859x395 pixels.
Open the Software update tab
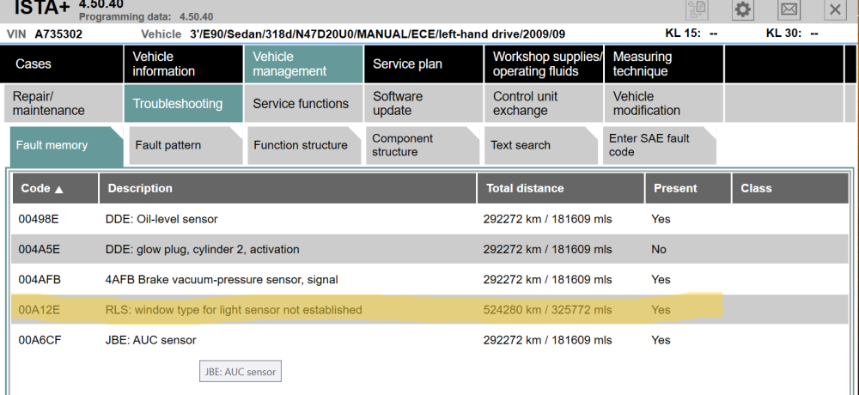tap(423, 104)
